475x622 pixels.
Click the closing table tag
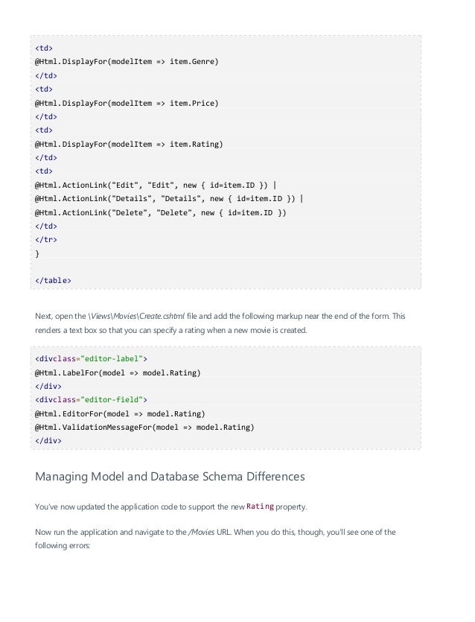click(53, 280)
